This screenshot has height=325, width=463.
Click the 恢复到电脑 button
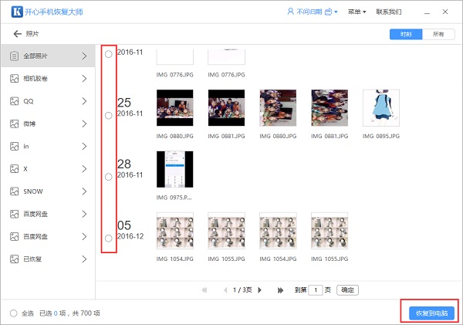[431, 313]
